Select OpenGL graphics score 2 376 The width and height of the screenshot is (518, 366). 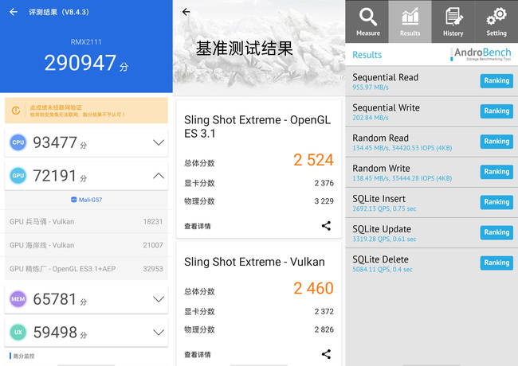coord(324,183)
